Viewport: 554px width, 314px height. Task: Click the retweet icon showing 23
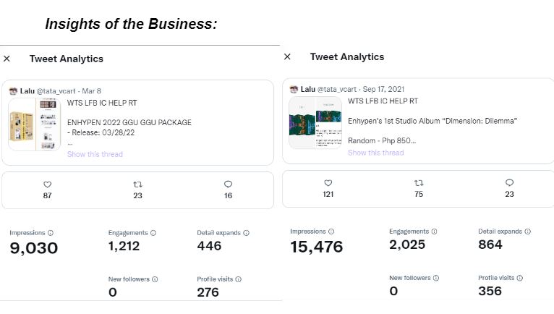pos(137,184)
